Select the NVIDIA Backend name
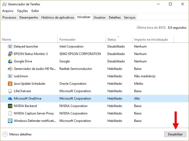This screenshot has height=141, width=189. pos(25,106)
